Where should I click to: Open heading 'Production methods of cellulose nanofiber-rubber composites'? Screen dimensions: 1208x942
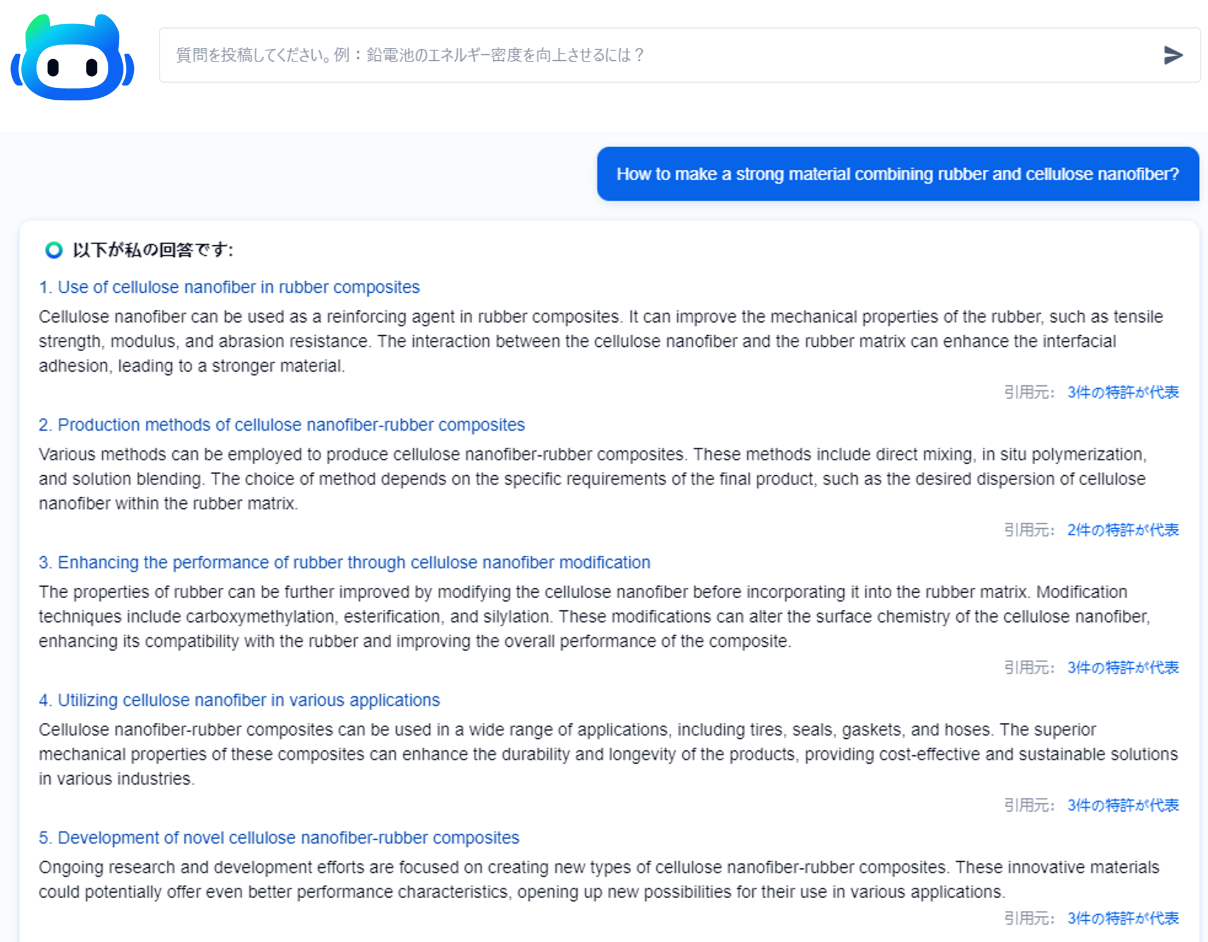282,425
